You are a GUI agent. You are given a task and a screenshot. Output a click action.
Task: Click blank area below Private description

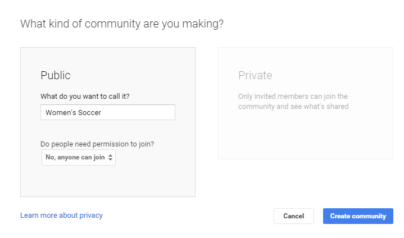pos(305,138)
